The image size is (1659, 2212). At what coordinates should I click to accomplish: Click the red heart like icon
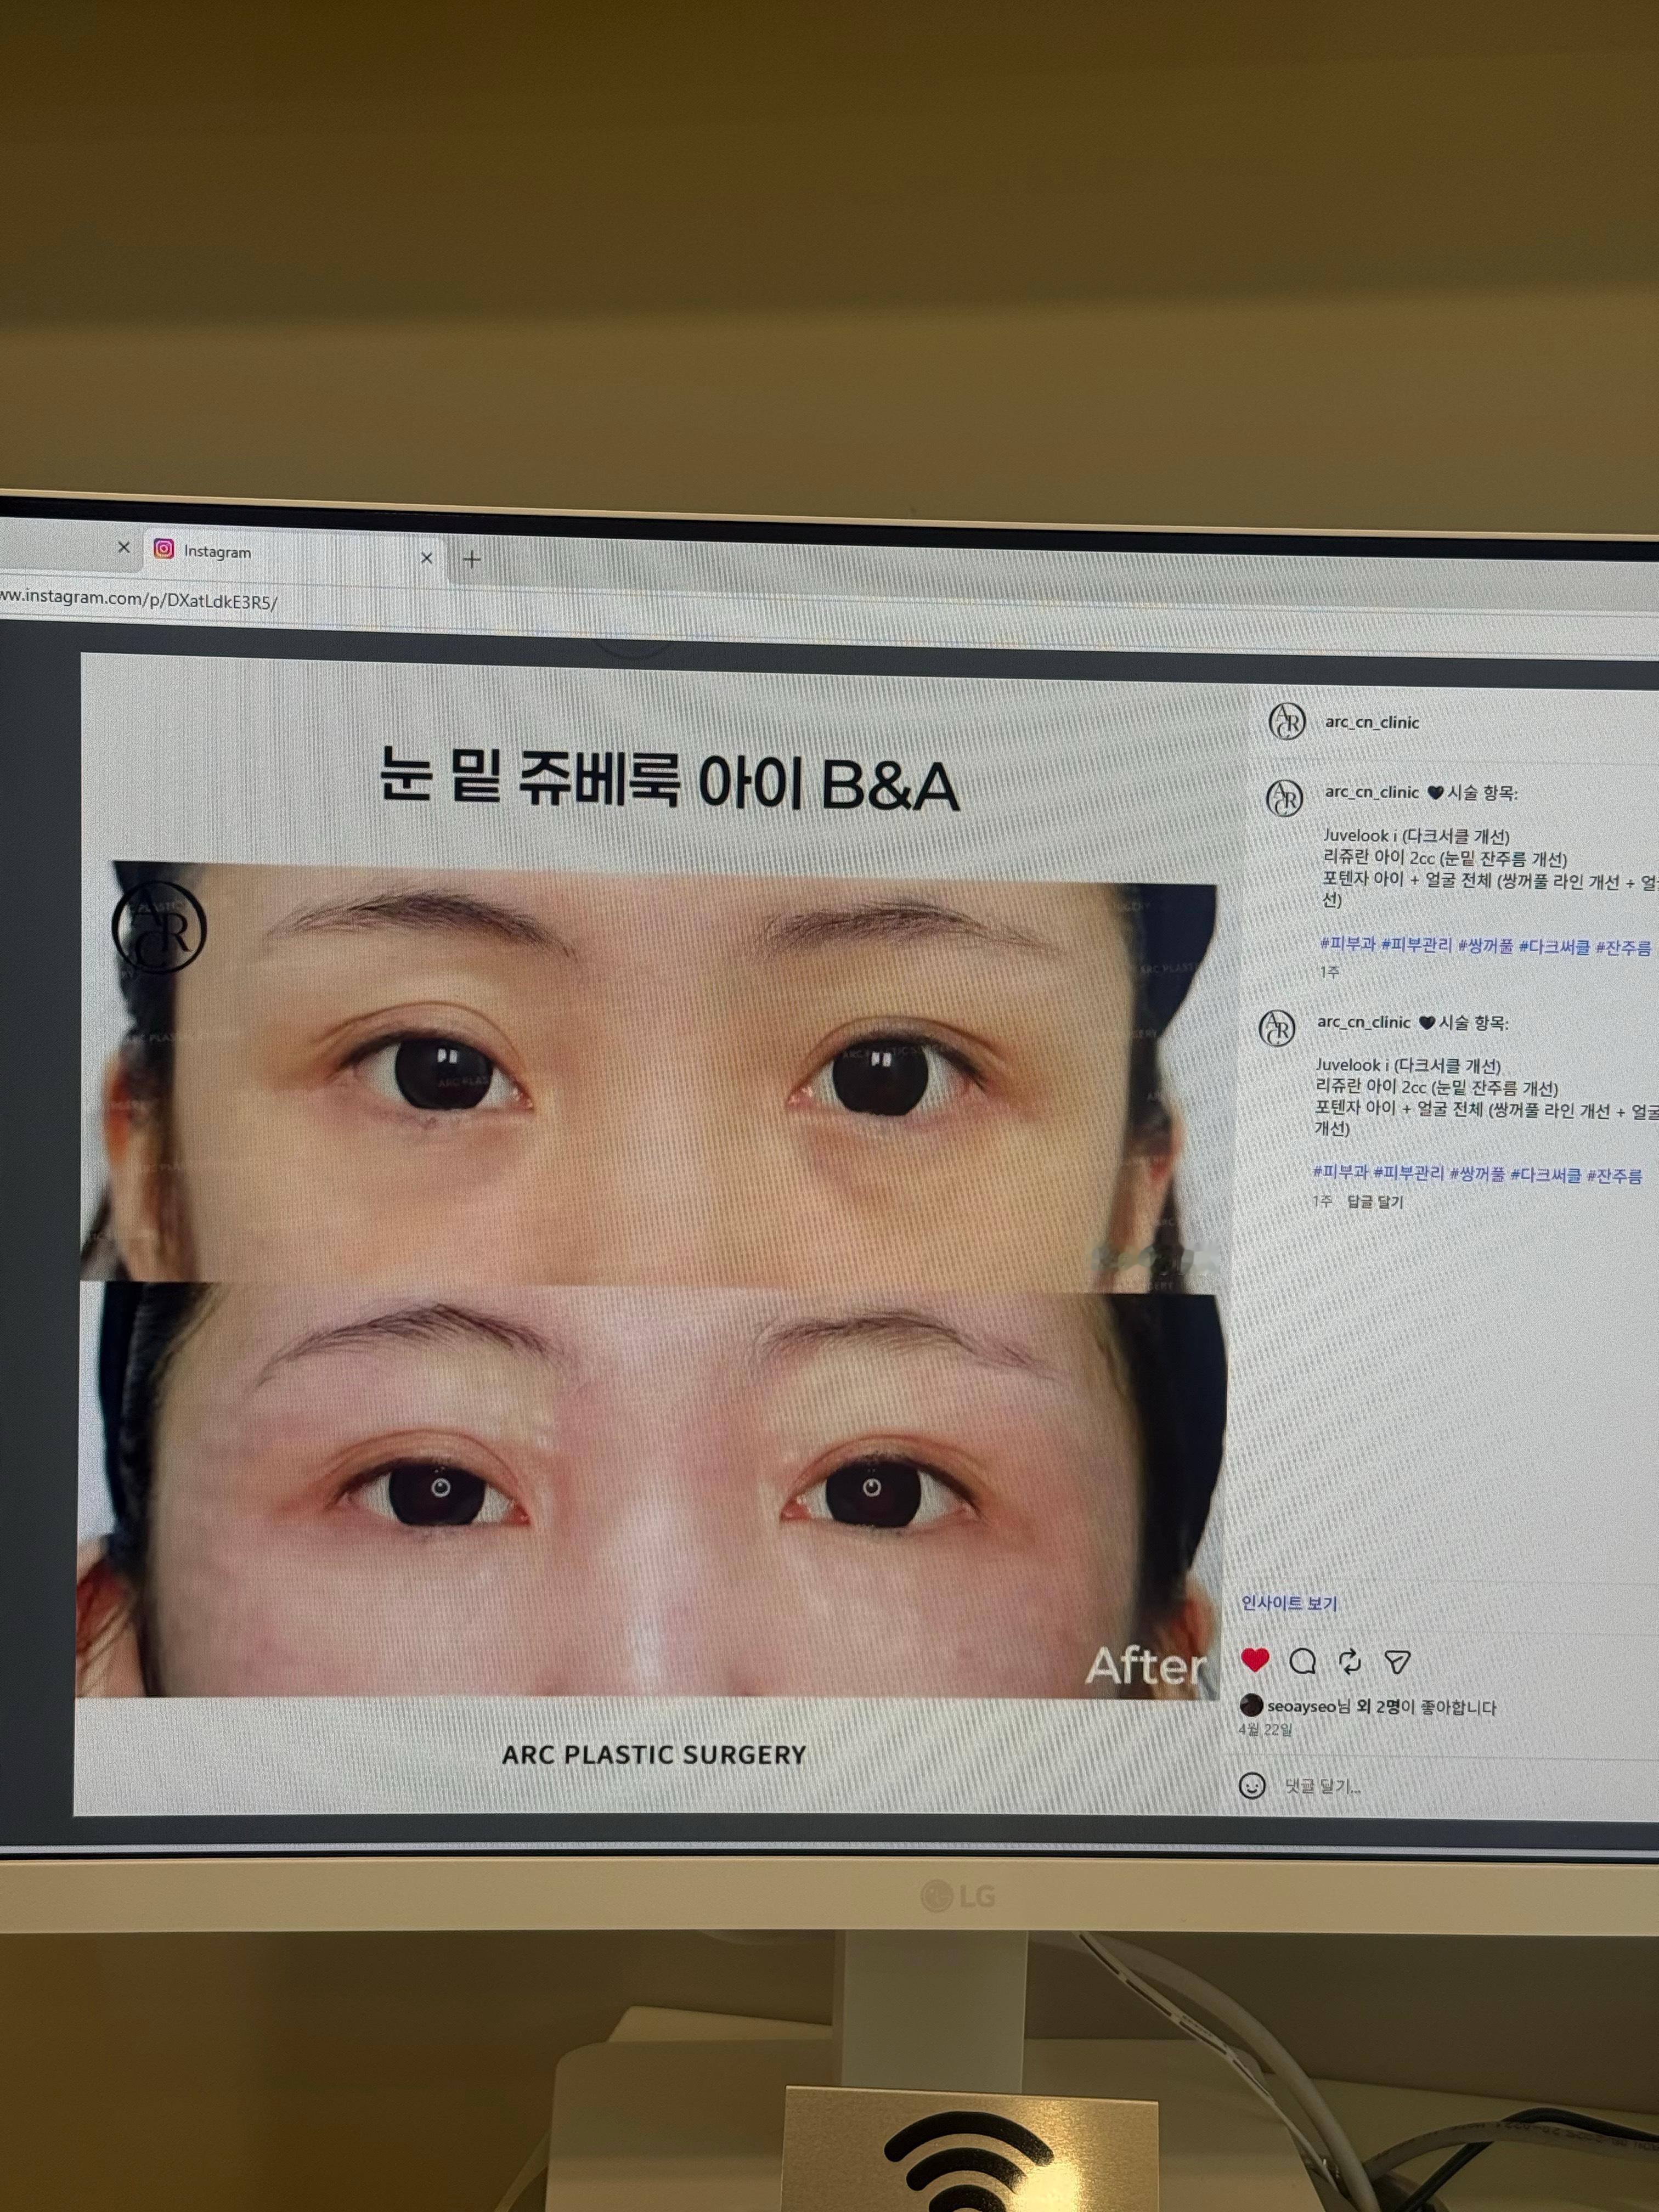tap(1254, 1660)
